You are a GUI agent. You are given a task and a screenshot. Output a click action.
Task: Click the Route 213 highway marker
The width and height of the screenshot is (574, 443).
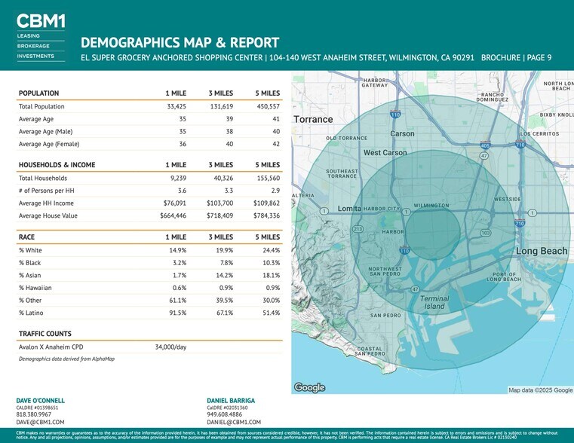click(x=358, y=228)
